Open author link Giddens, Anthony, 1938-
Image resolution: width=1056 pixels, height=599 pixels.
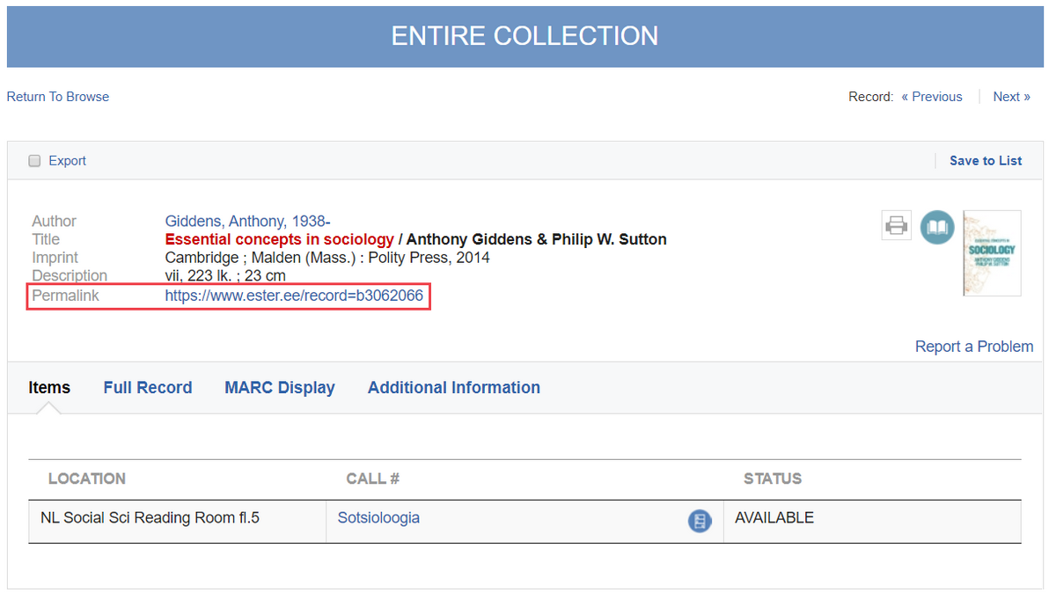[x=247, y=222]
